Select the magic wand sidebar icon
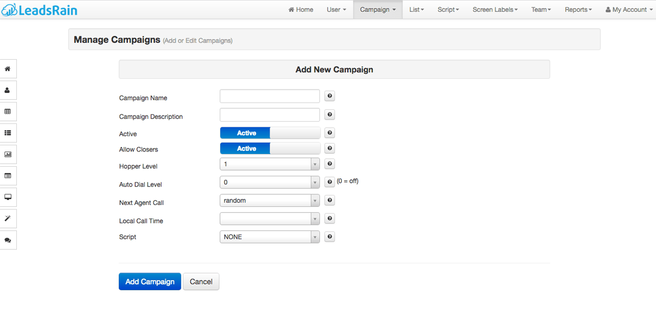Viewport: 656px width, 334px height. (x=8, y=219)
